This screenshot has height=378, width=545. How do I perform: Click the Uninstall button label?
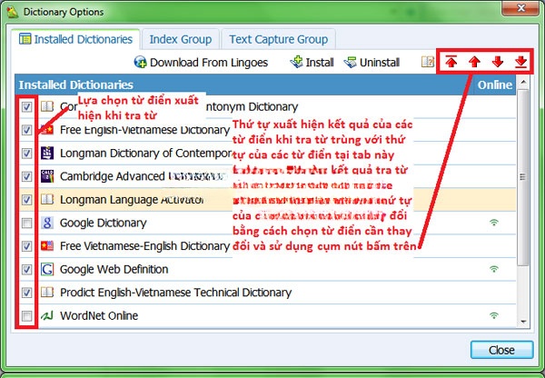tap(380, 63)
